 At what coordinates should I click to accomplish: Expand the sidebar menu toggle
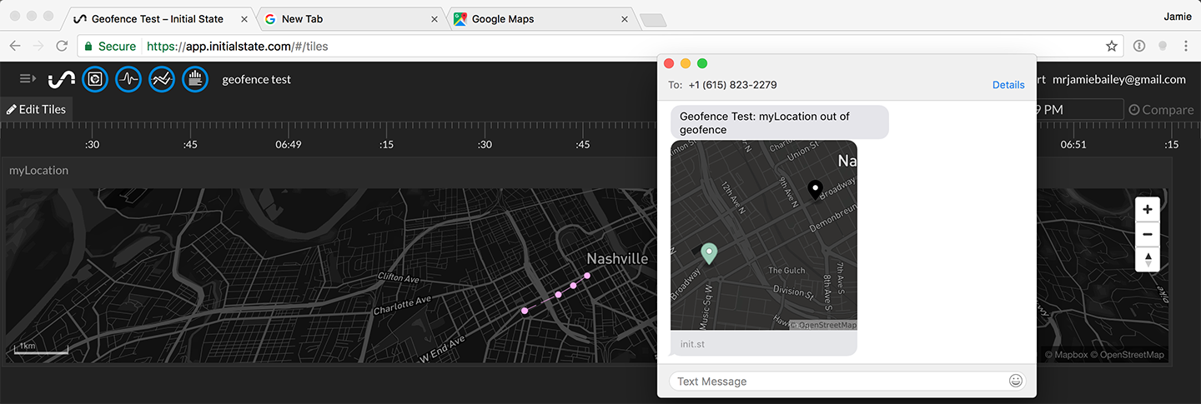[x=28, y=78]
